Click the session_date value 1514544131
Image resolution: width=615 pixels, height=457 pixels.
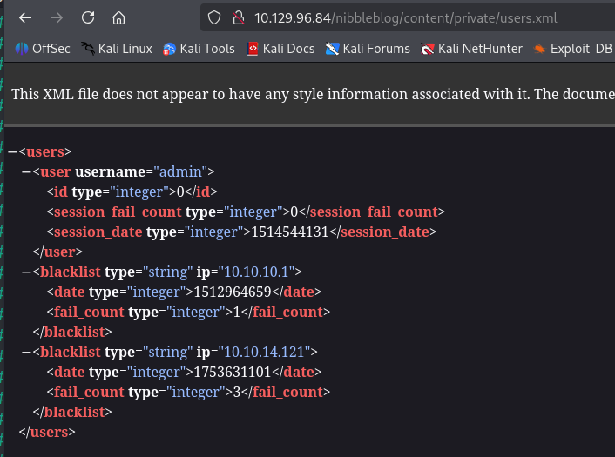pyautogui.click(x=289, y=232)
